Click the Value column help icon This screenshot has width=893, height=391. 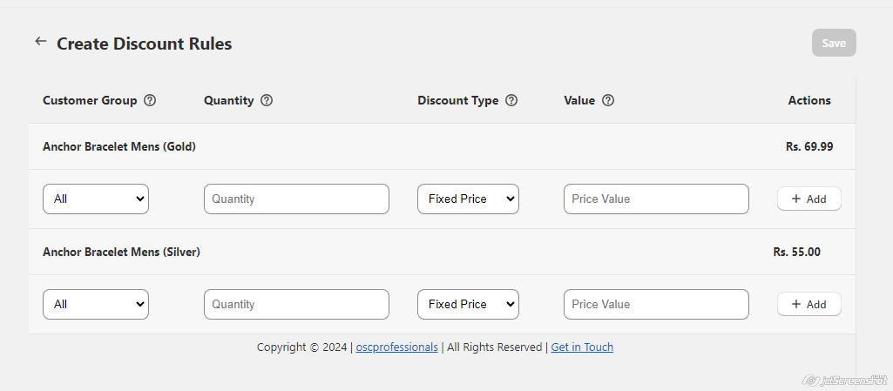pos(608,100)
